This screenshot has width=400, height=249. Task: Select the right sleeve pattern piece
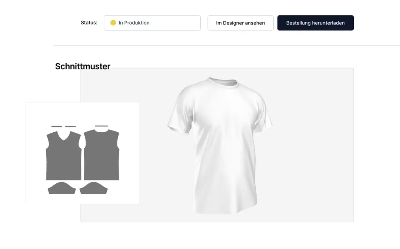93,188
